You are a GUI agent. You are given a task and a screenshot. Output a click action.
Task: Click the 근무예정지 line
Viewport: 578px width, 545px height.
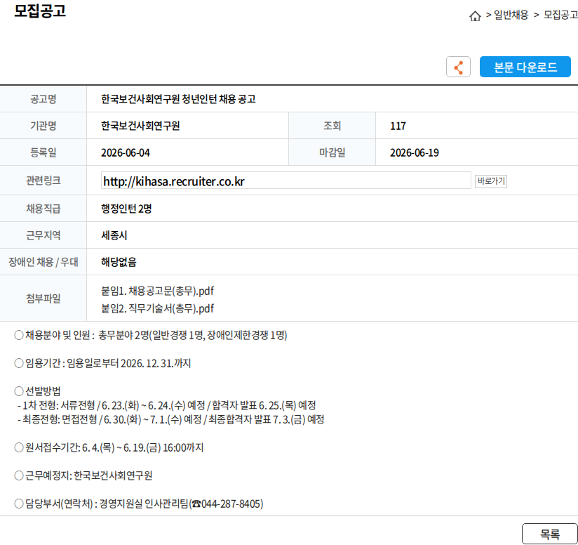point(83,475)
